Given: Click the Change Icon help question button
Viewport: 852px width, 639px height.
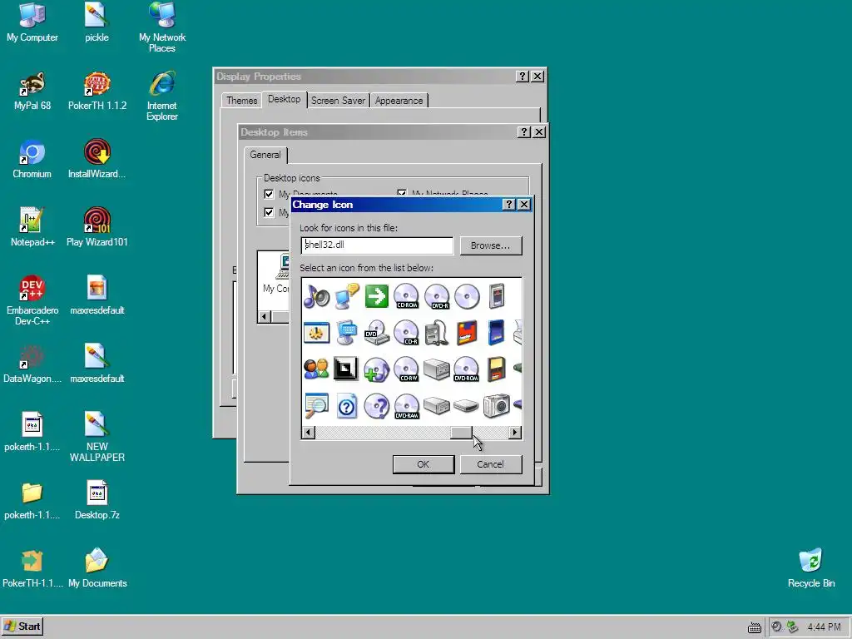Looking at the screenshot, I should (508, 205).
